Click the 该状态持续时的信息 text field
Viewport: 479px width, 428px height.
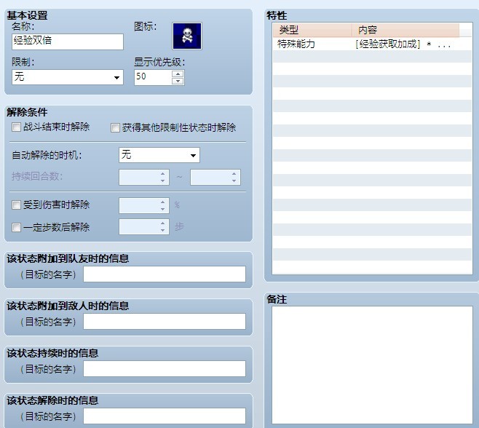coord(165,369)
